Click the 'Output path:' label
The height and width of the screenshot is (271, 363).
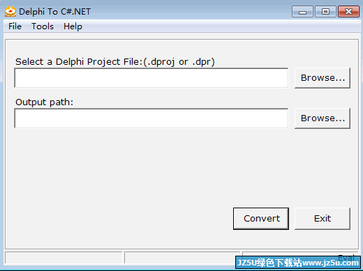pos(44,102)
